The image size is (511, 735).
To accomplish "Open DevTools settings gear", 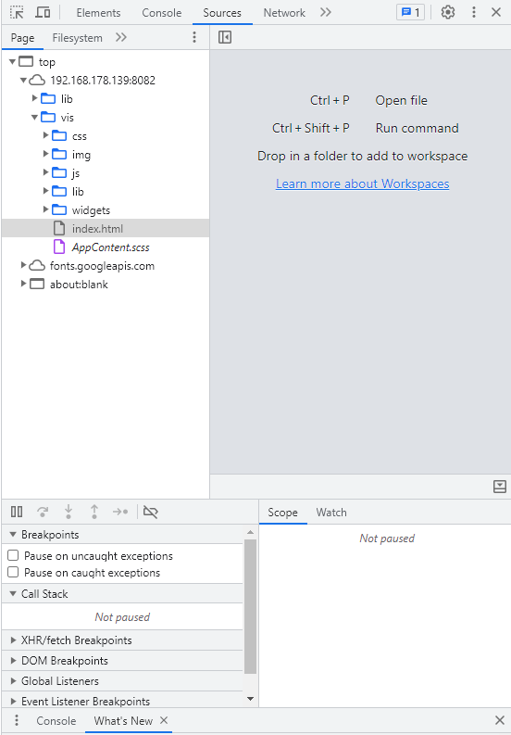I will 448,12.
